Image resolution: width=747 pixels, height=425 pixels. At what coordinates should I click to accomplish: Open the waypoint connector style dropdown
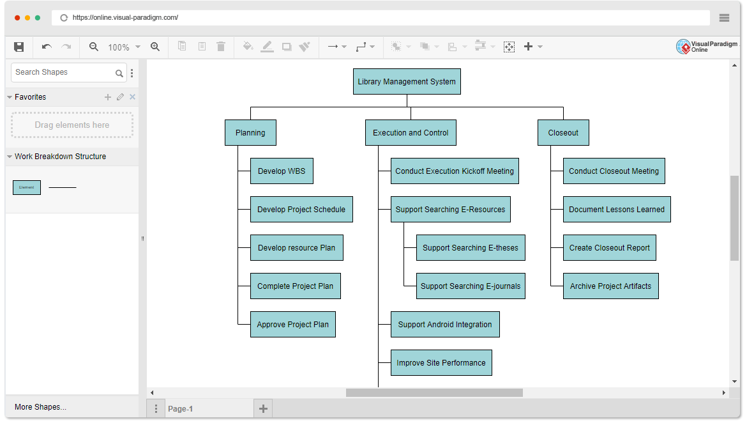[365, 47]
